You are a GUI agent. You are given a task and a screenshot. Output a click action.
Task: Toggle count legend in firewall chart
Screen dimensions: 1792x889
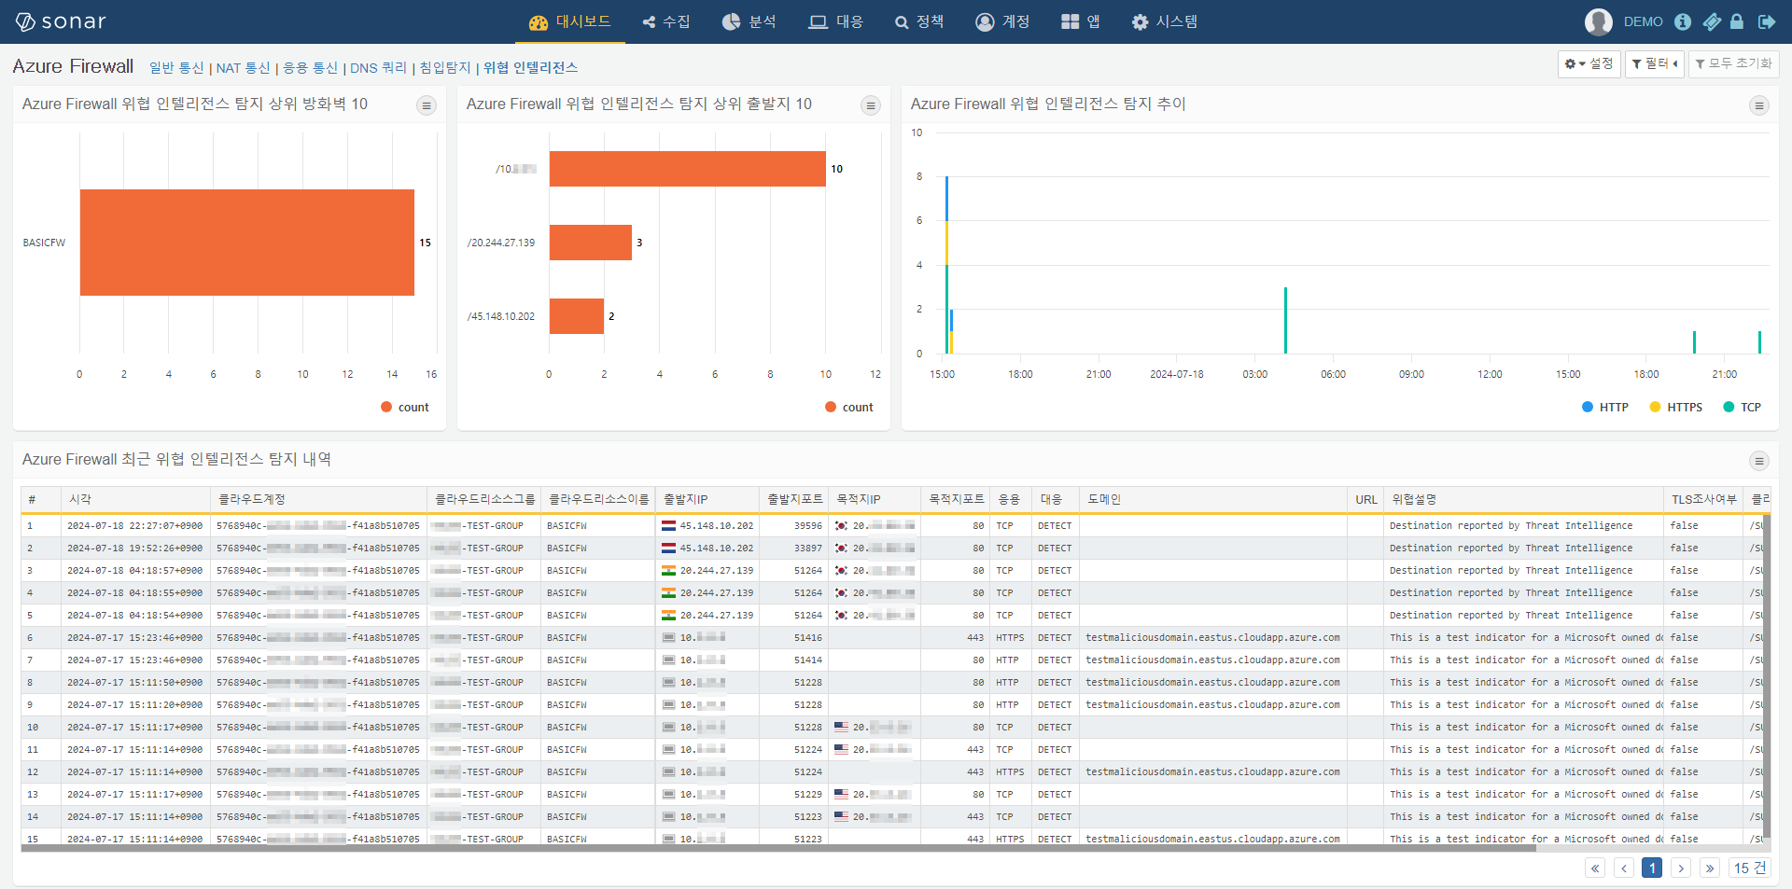pos(405,408)
